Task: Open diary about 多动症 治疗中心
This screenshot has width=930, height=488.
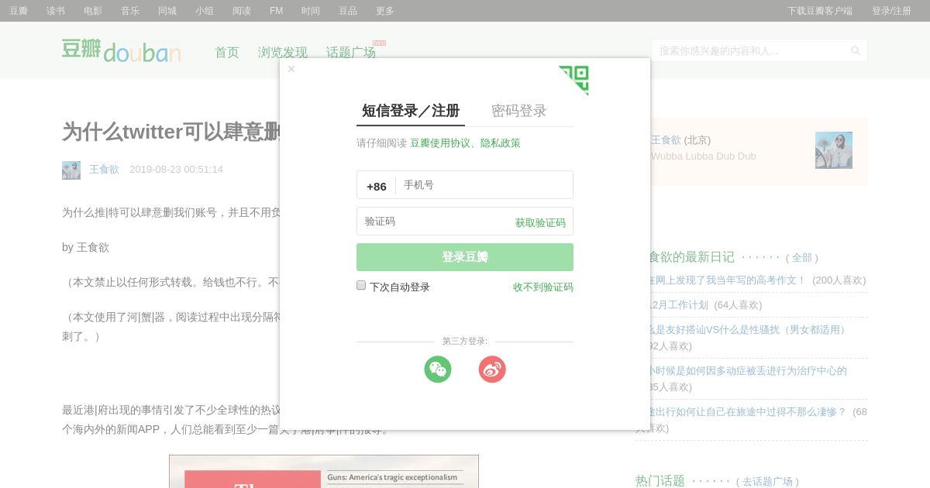Action: coord(747,371)
